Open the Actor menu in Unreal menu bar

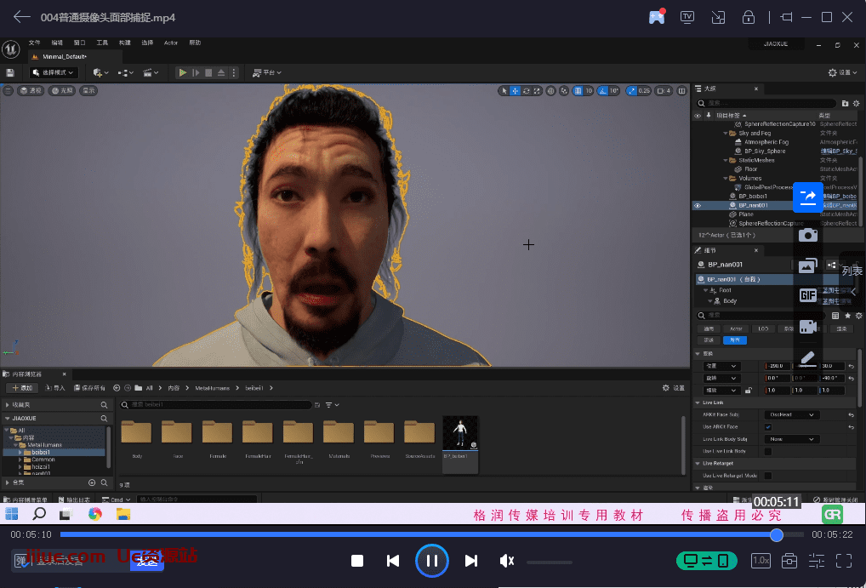171,43
